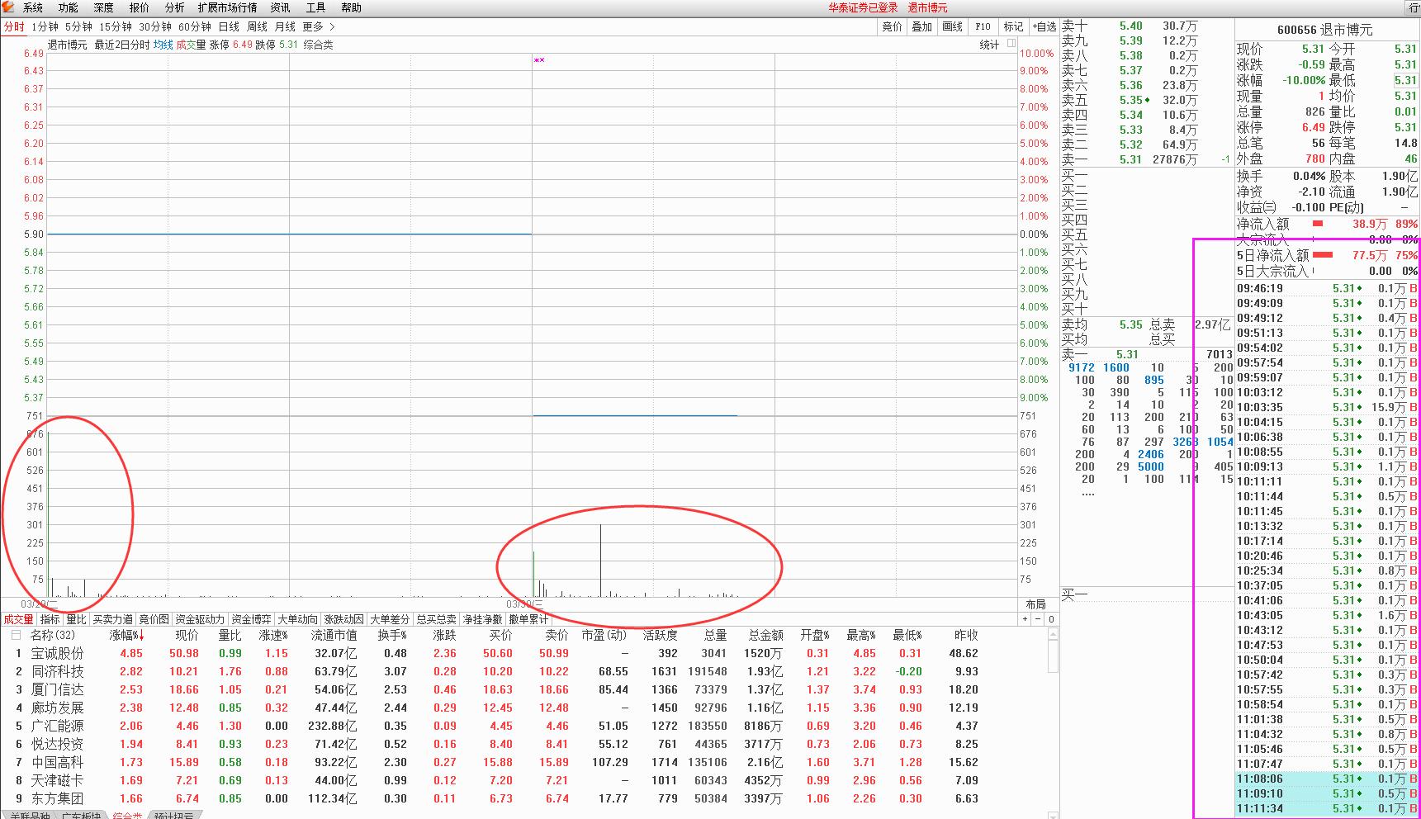Sort list by 现价 column header
The image size is (1421, 819).
[187, 635]
